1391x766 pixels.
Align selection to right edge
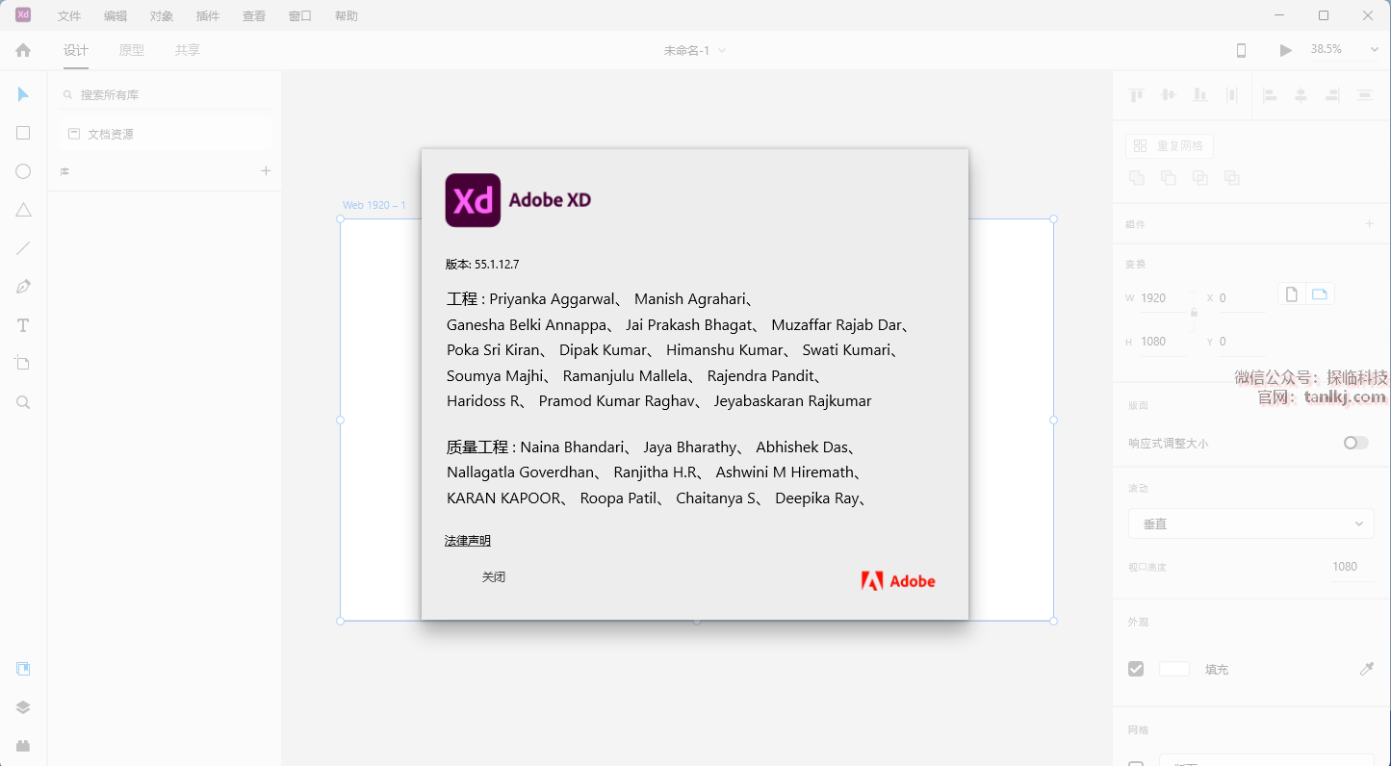click(1332, 94)
